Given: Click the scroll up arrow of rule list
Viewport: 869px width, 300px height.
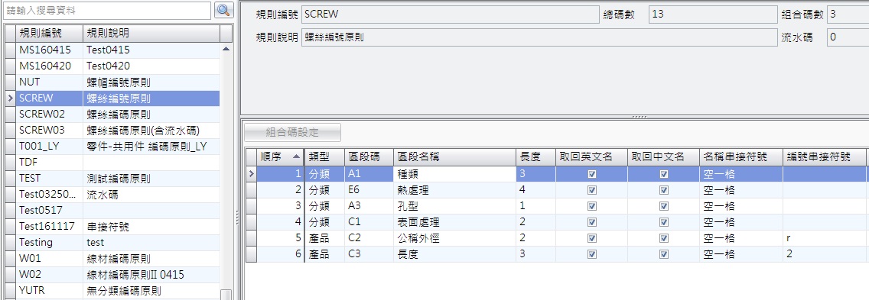Looking at the screenshot, I should click(226, 49).
